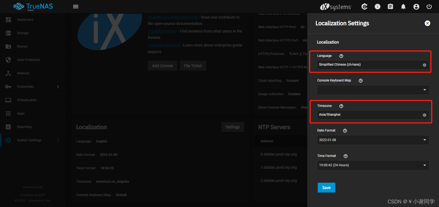
Task: Open the Date Format dropdown
Action: click(x=373, y=140)
